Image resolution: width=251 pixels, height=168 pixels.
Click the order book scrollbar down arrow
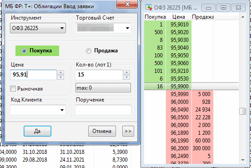click(x=243, y=160)
